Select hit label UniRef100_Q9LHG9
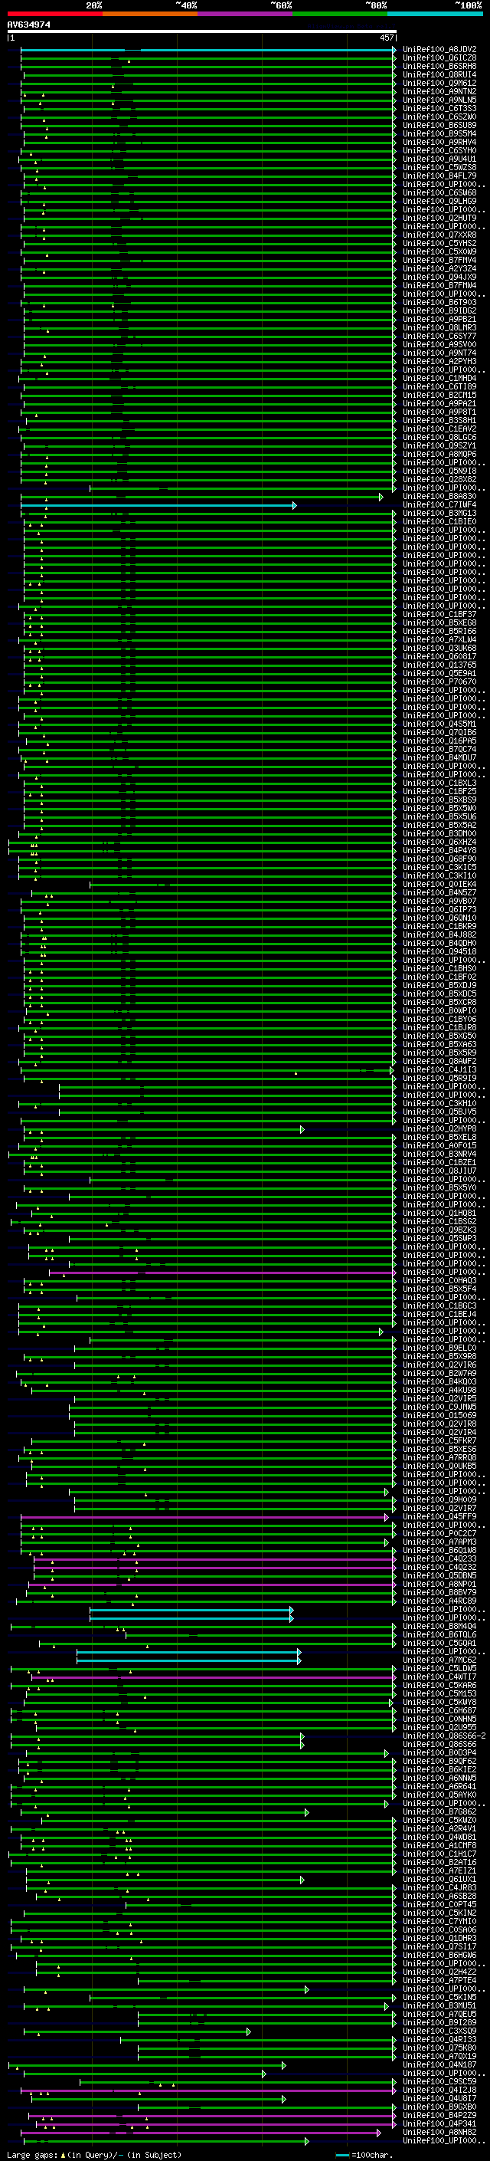This screenshot has height=2161, width=490. (439, 202)
